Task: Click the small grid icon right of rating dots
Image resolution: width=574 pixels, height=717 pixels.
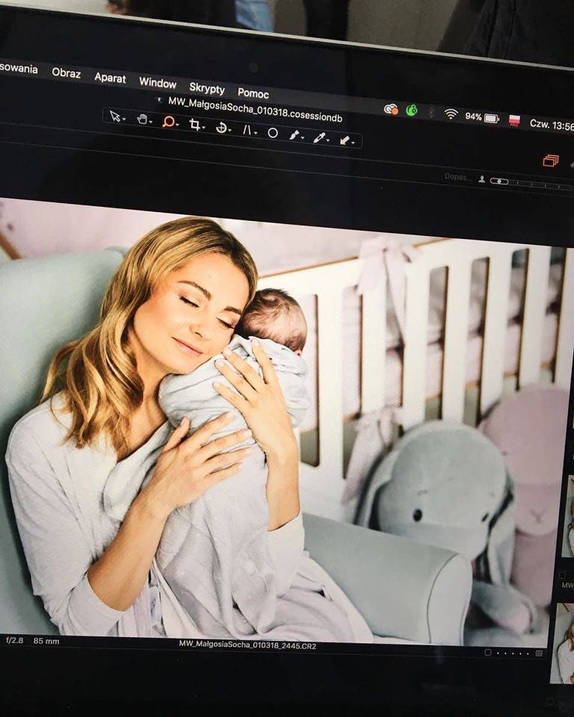Action: 539,654
